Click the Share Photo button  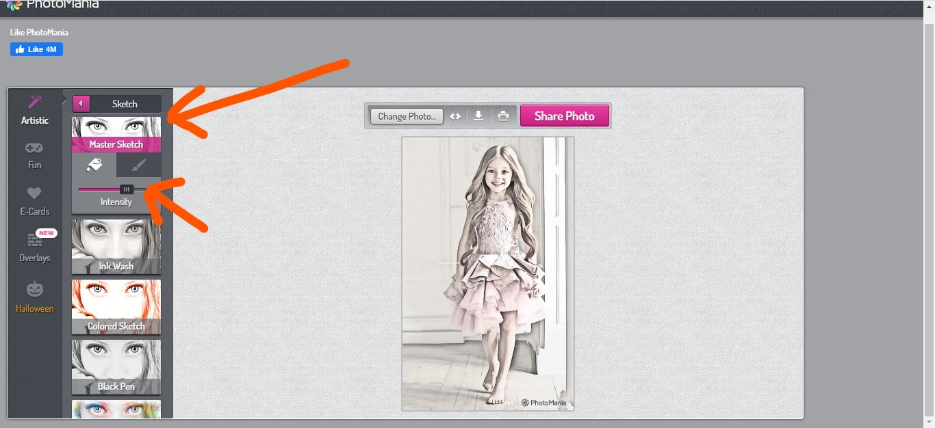(564, 116)
